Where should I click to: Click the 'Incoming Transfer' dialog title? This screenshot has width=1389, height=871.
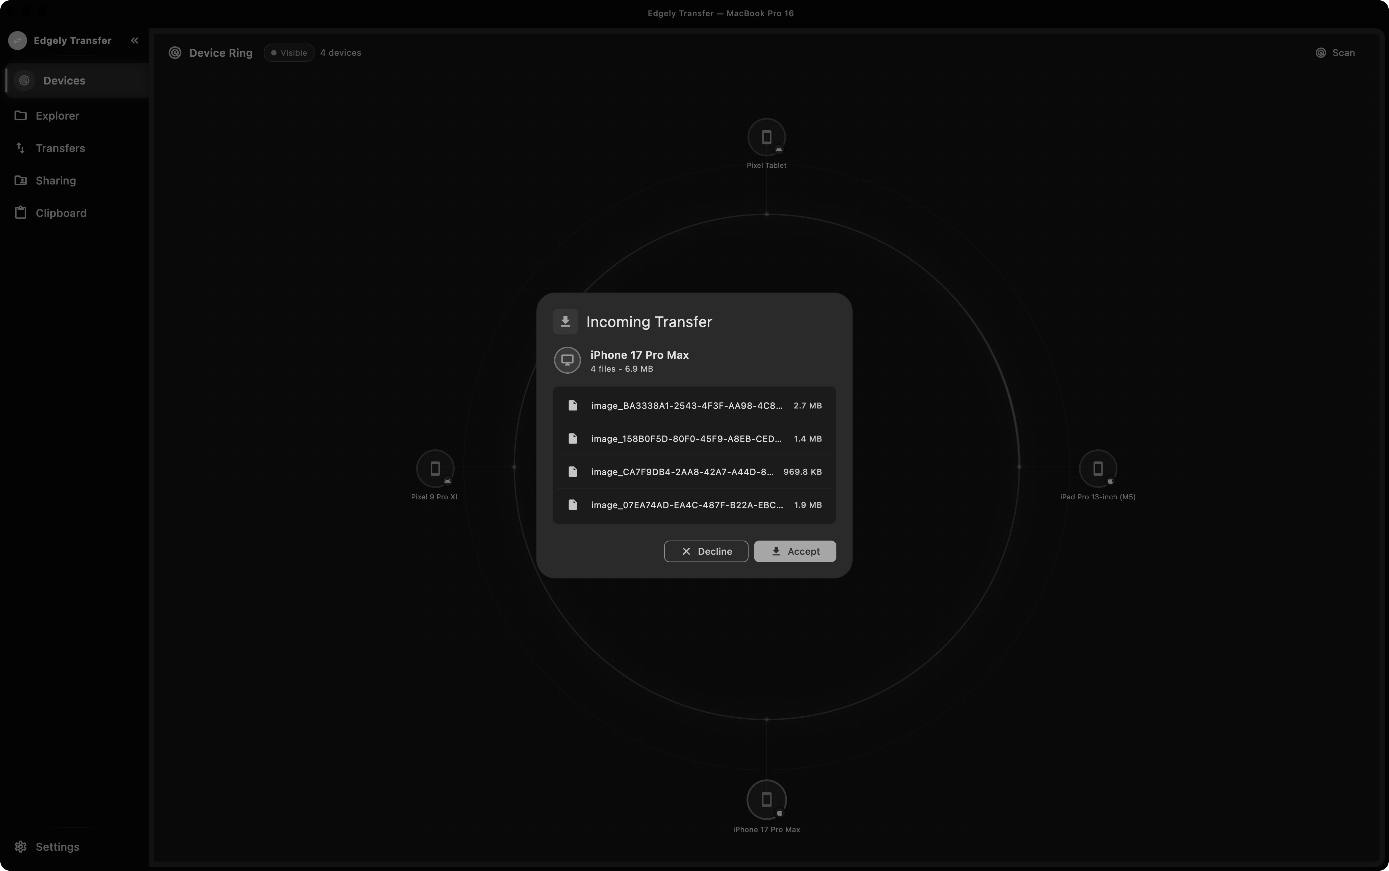[x=649, y=321]
